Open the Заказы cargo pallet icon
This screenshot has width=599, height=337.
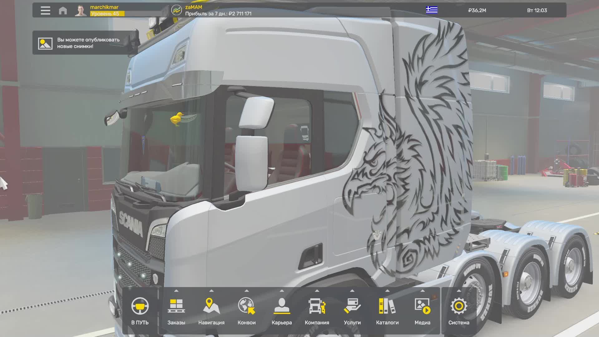(176, 306)
